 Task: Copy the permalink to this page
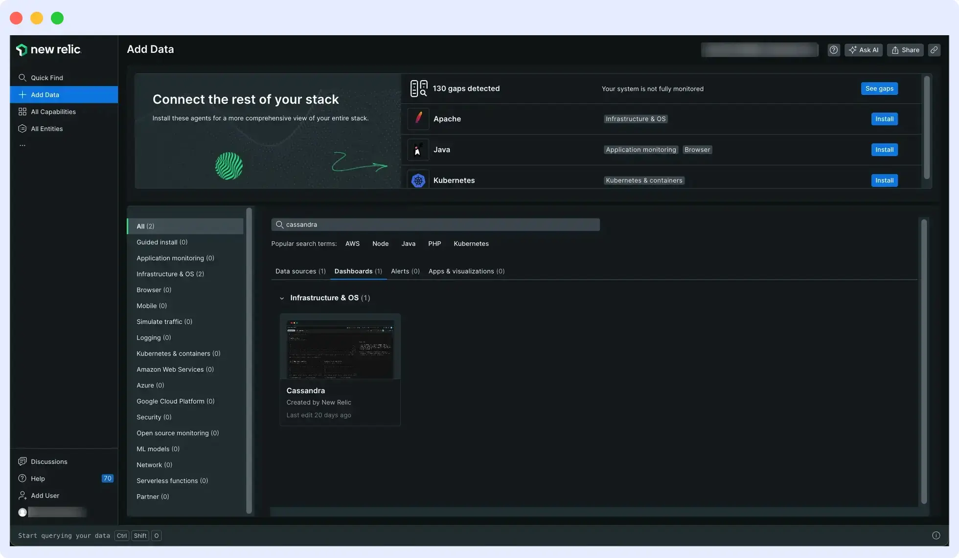click(934, 49)
